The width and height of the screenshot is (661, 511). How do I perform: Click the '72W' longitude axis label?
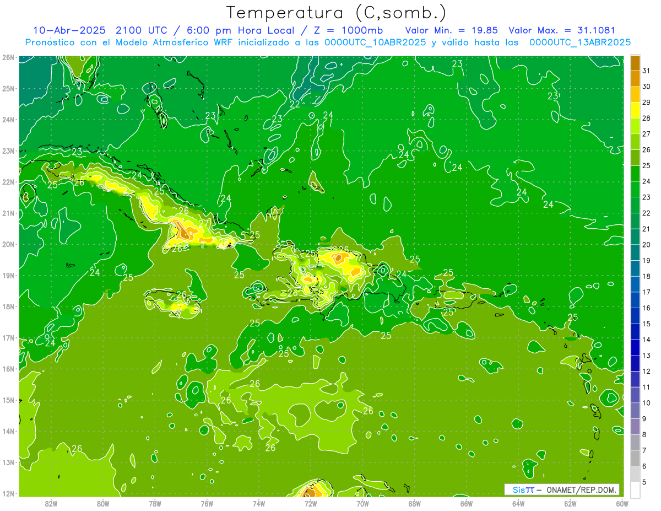click(x=311, y=503)
